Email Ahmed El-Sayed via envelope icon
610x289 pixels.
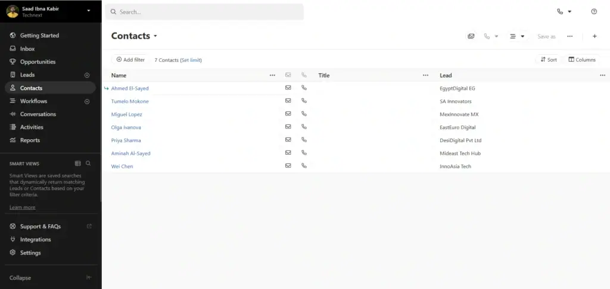(x=288, y=88)
